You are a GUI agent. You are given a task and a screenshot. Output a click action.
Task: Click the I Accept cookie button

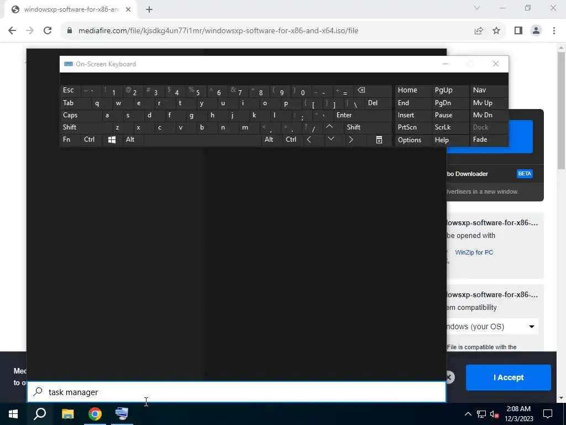point(509,377)
